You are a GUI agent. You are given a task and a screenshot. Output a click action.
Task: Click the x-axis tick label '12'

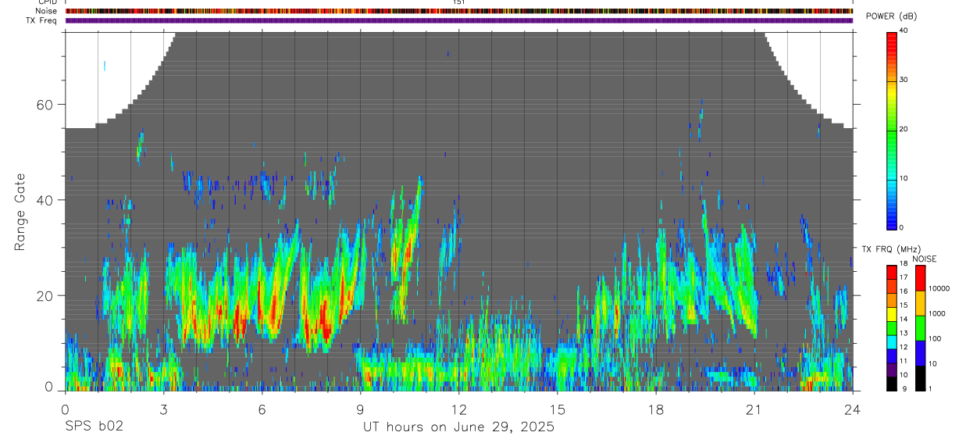[458, 409]
